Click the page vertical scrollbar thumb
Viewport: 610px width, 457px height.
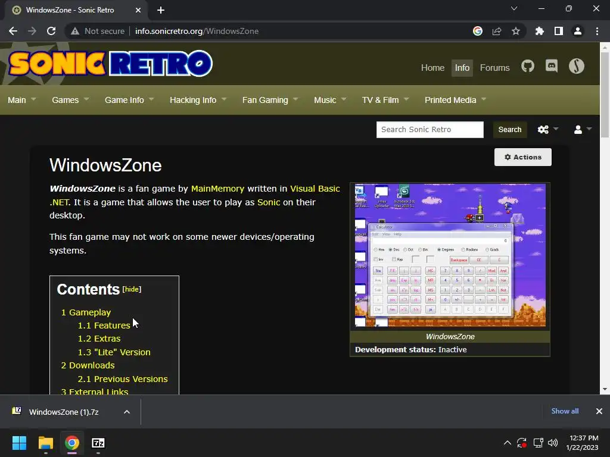[x=605, y=95]
